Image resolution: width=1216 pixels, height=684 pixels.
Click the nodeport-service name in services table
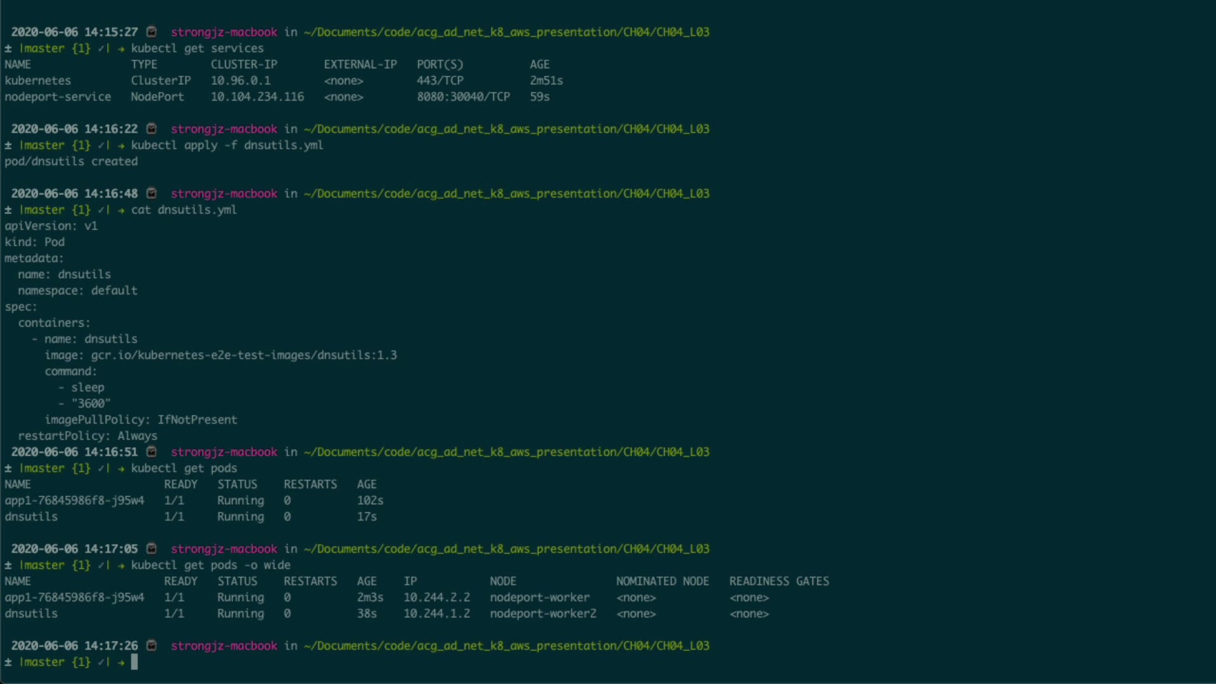[58, 97]
